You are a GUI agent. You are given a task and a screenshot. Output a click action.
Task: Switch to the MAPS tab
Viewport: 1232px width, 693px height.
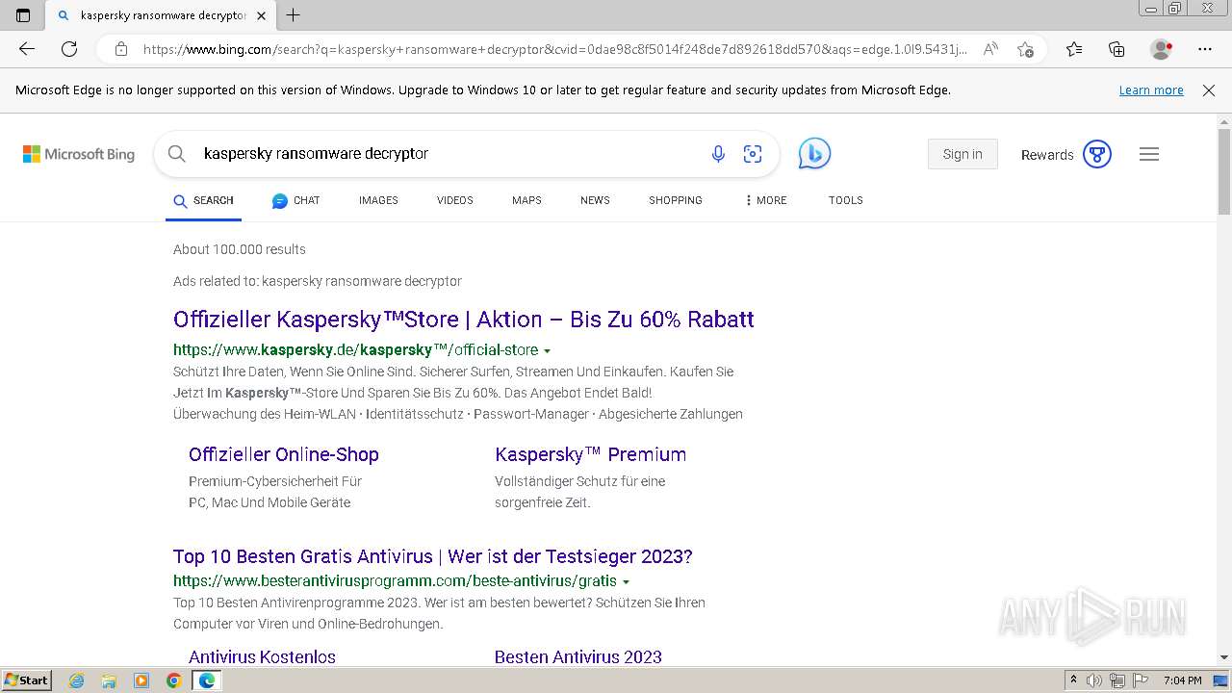click(x=526, y=200)
